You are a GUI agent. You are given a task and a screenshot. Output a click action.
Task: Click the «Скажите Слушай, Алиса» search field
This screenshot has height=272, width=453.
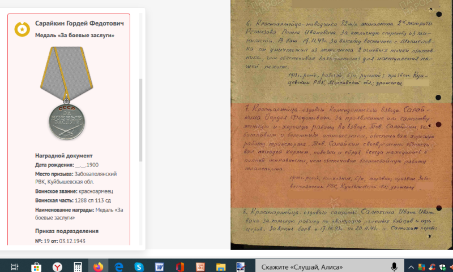click(x=317, y=266)
